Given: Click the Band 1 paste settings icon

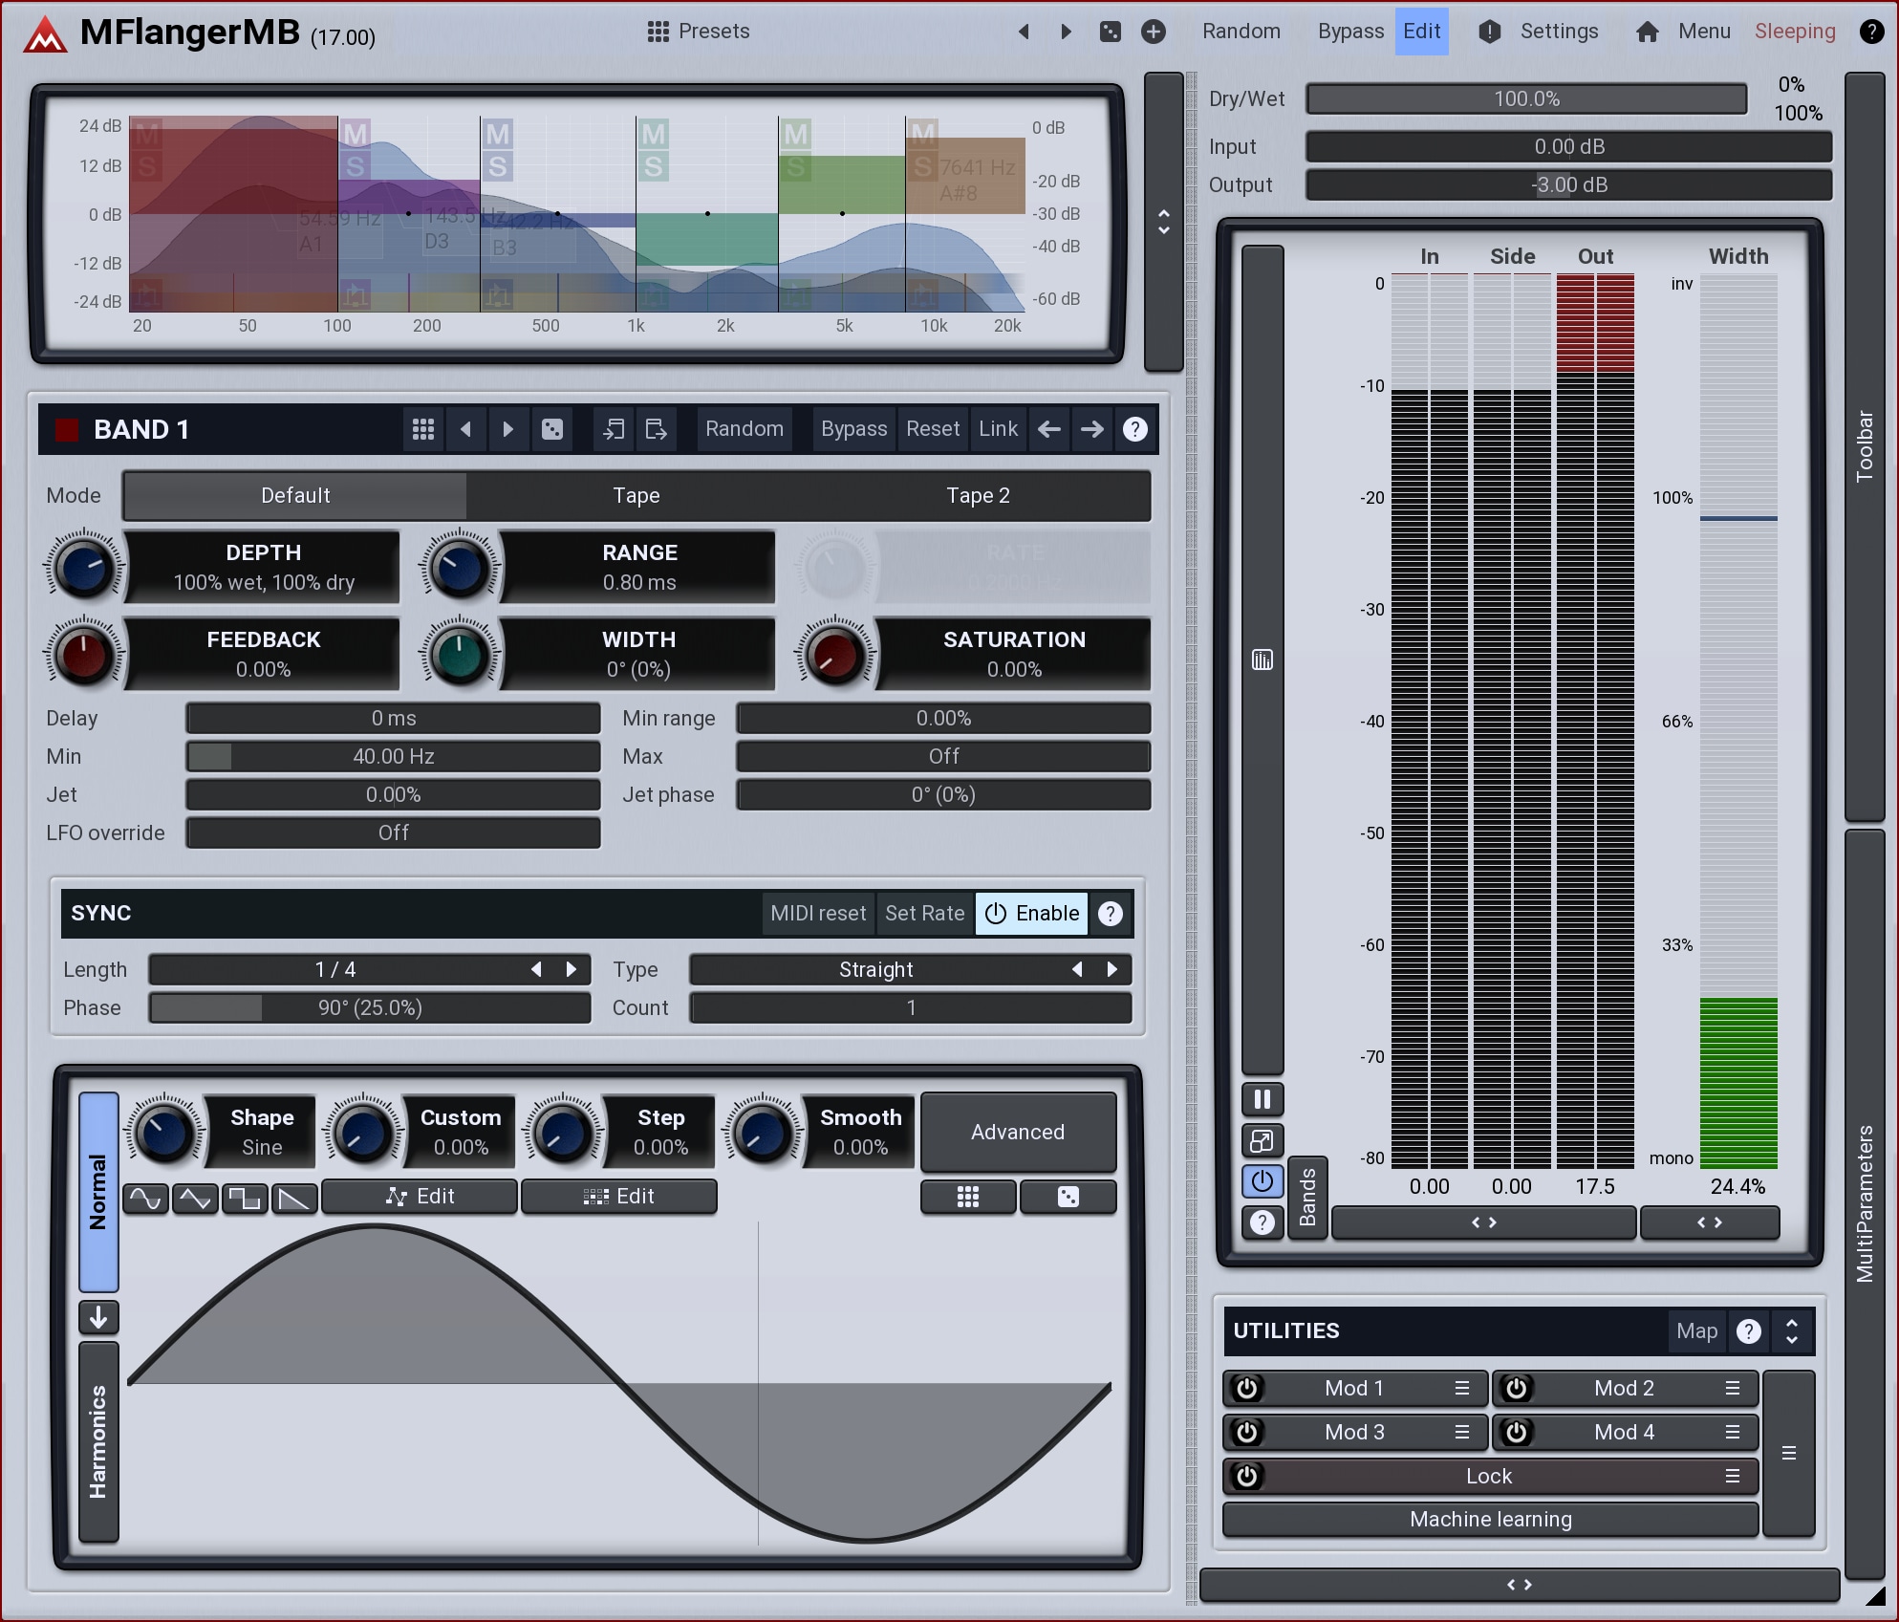Looking at the screenshot, I should click(656, 429).
